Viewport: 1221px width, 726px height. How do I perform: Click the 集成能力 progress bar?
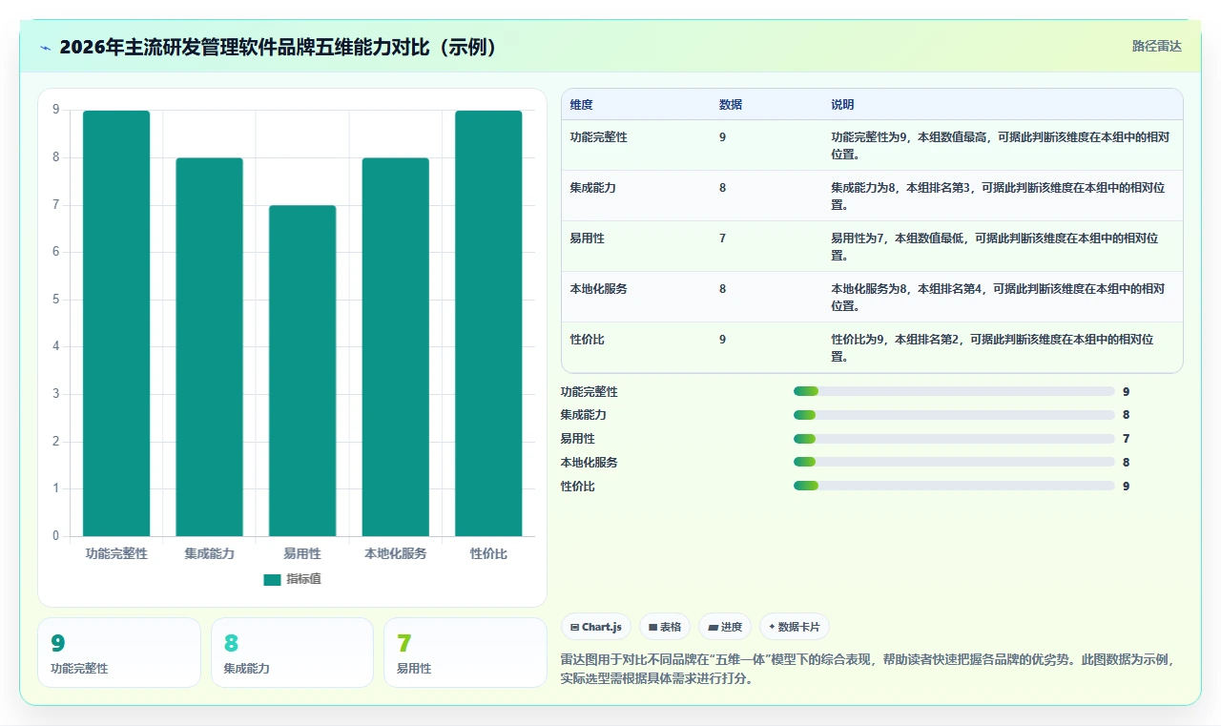click(x=954, y=415)
